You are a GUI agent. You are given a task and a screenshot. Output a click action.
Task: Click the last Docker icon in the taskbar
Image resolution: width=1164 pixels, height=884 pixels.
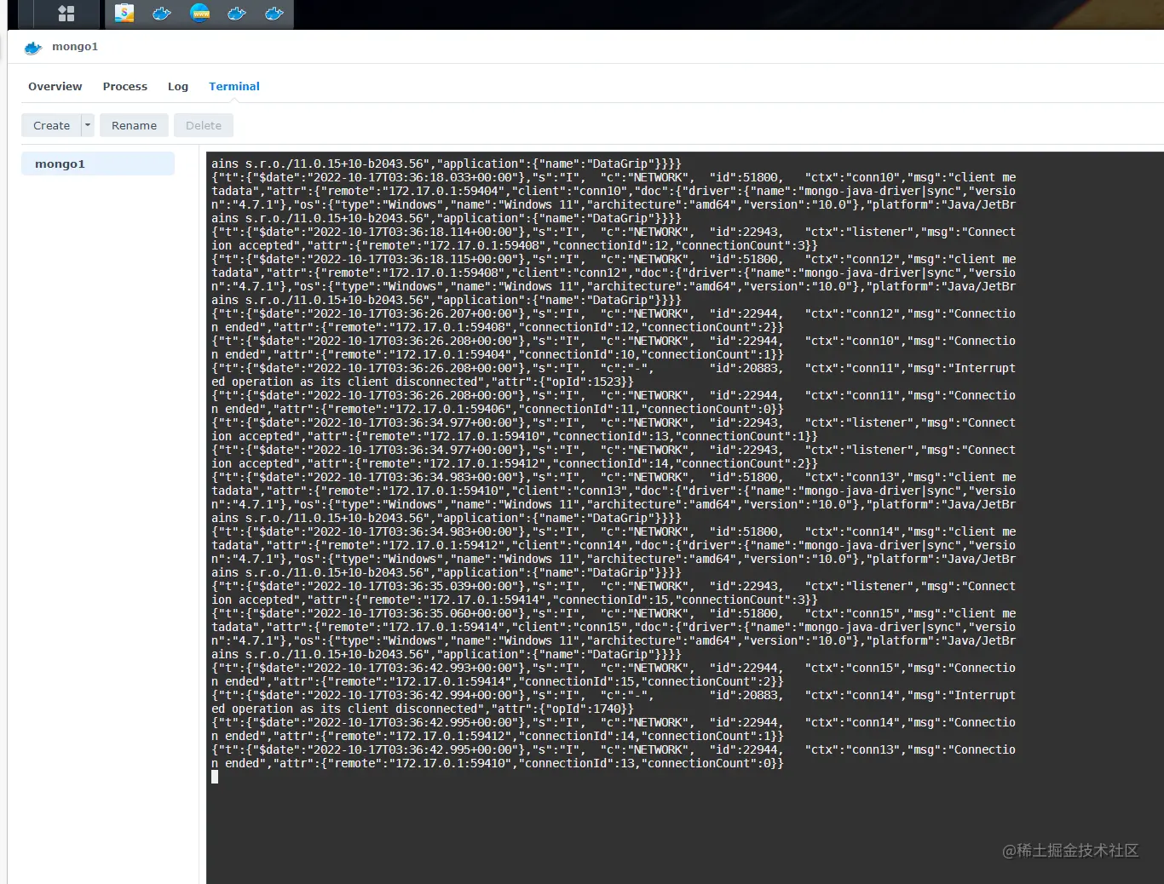coord(274,13)
